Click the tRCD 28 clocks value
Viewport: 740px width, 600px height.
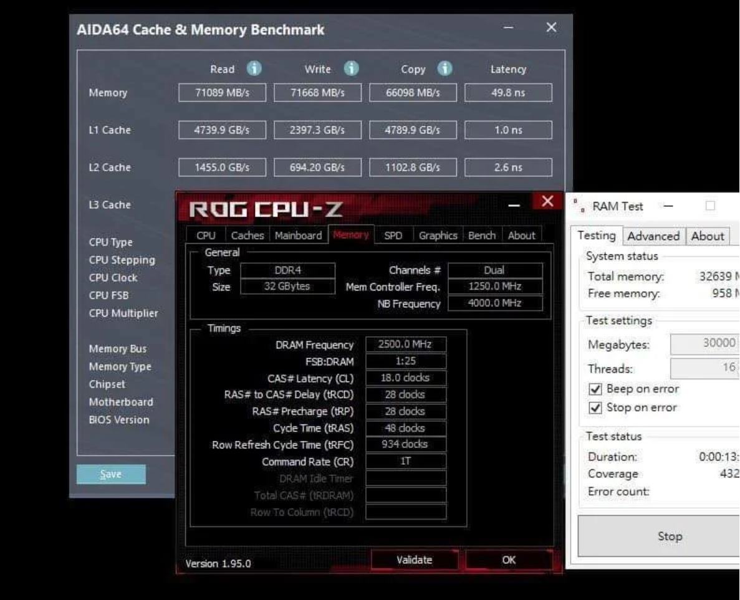pyautogui.click(x=405, y=394)
